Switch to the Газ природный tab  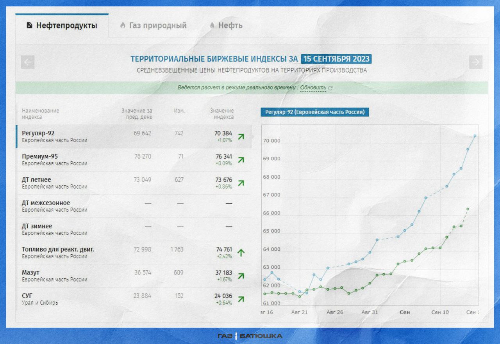point(153,26)
